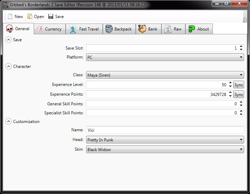This screenshot has height=194, width=250.
Task: Click the Bank piggy icon
Action: tap(142, 29)
